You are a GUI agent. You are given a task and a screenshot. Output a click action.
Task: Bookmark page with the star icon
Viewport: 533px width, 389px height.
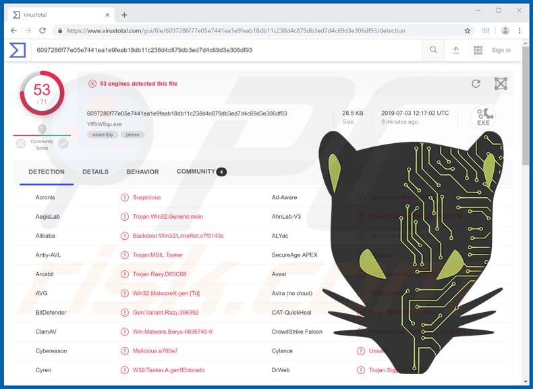click(468, 30)
